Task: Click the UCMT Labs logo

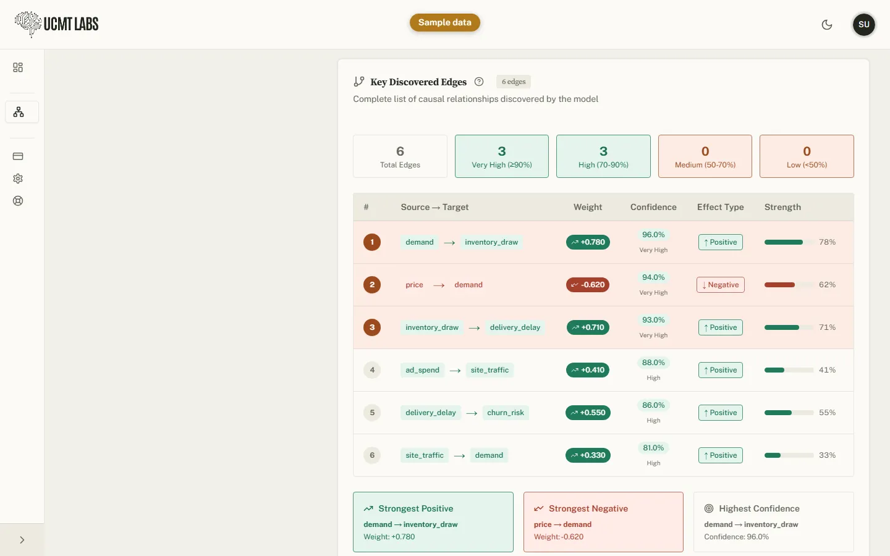Action: 57,24
